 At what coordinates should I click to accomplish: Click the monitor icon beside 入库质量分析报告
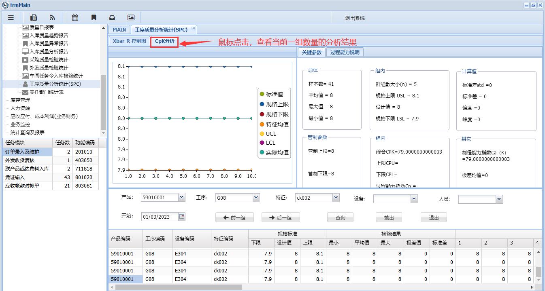point(25,52)
